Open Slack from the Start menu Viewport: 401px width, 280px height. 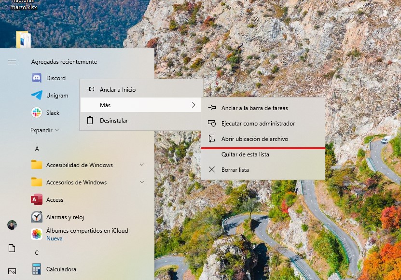coord(37,113)
